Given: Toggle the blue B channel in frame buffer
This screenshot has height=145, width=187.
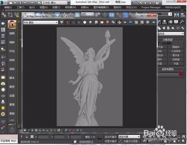Looking at the screenshot, I should 79,22.
